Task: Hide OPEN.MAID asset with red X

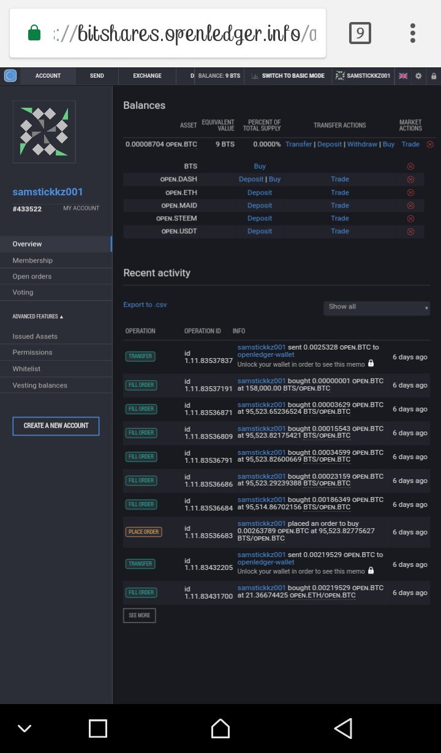Action: pos(410,206)
